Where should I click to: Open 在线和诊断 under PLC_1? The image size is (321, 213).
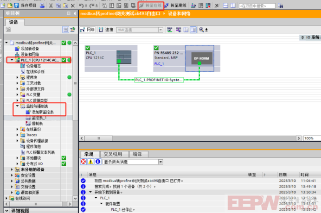[35, 72]
